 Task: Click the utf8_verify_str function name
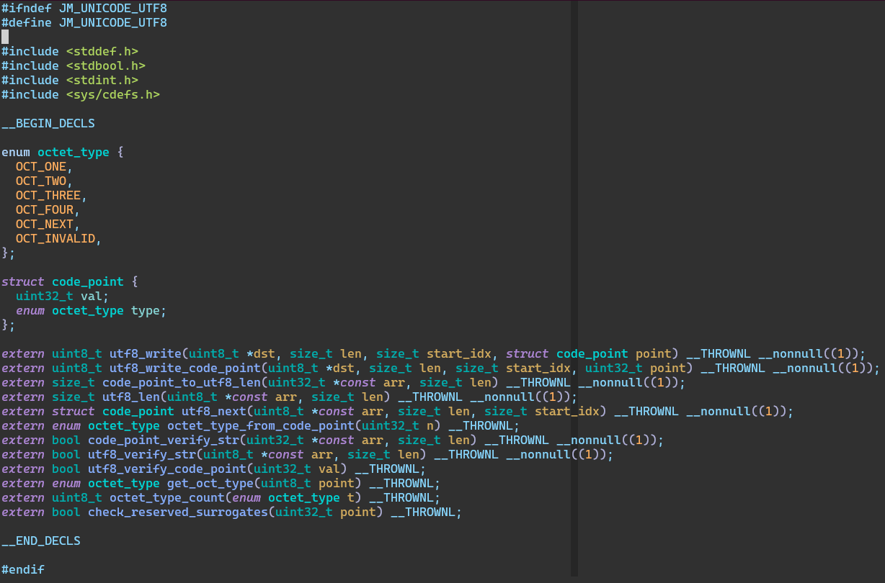142,454
